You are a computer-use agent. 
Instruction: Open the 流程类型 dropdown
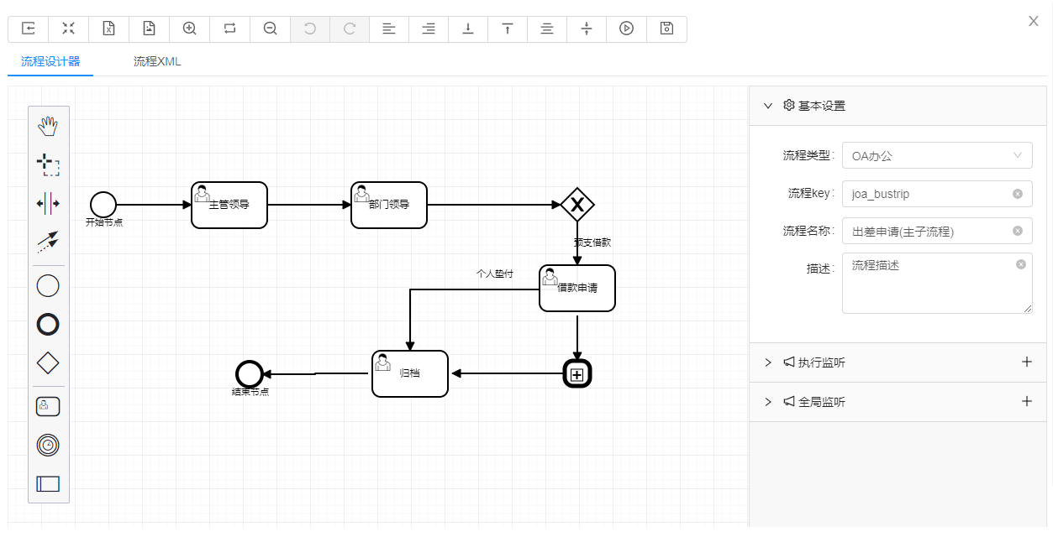937,155
